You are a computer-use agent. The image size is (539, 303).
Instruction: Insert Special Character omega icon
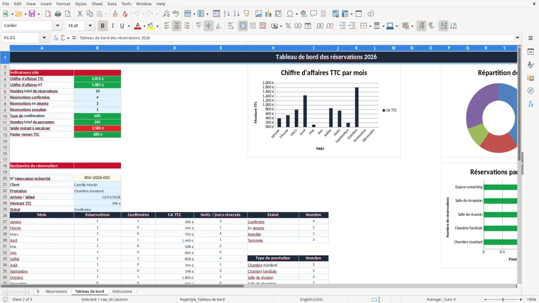click(x=290, y=14)
